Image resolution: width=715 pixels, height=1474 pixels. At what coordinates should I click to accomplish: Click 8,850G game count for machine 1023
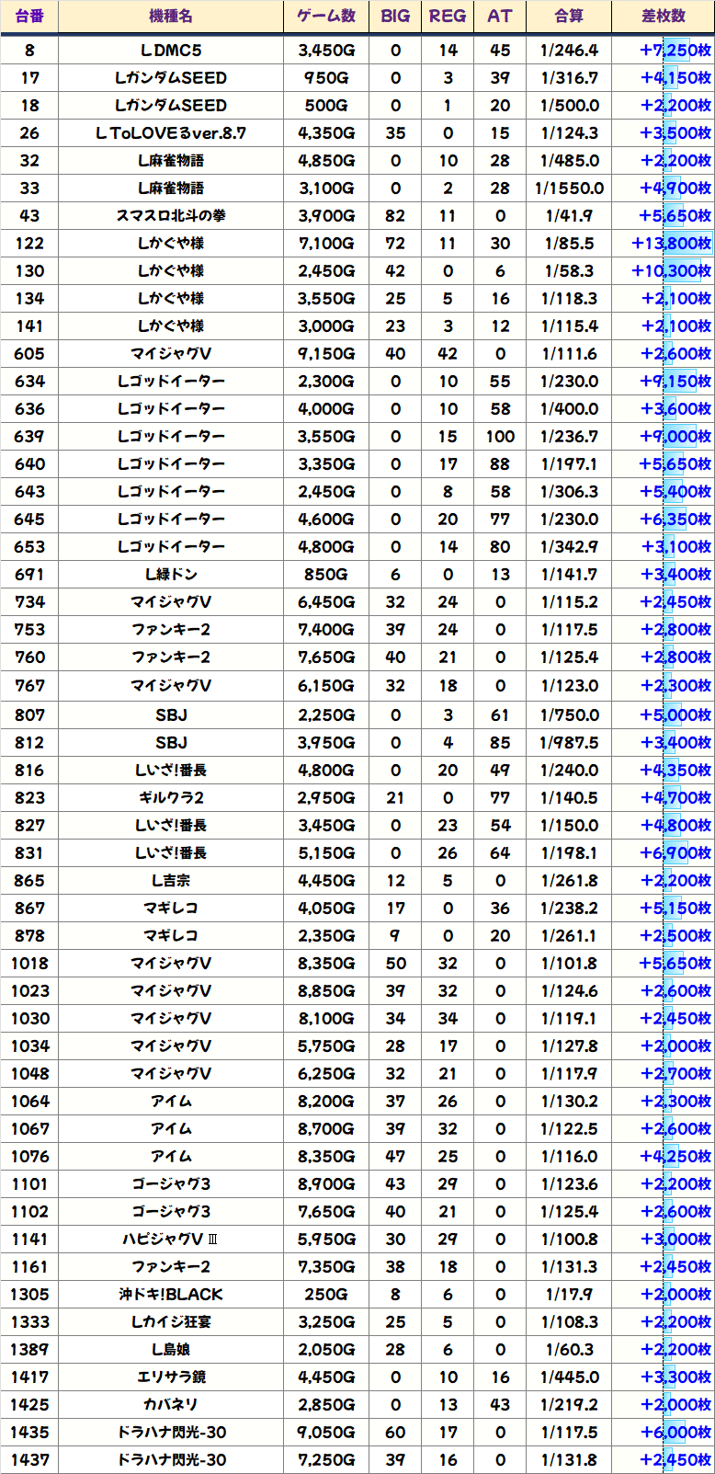pos(326,990)
